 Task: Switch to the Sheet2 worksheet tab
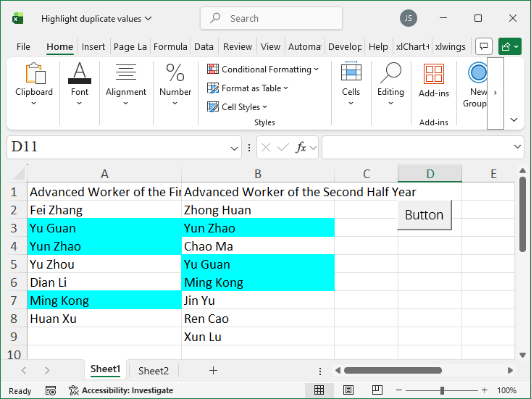pyautogui.click(x=154, y=371)
